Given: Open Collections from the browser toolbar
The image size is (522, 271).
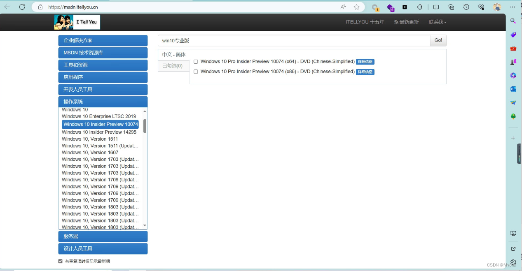Looking at the screenshot, I should (451, 7).
